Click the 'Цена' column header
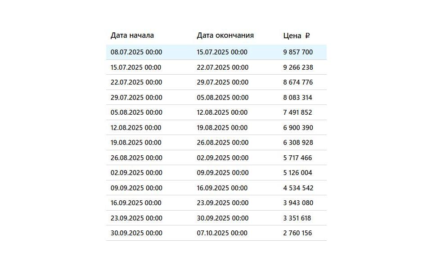Viewport: 432px width, 270px height. click(292, 36)
